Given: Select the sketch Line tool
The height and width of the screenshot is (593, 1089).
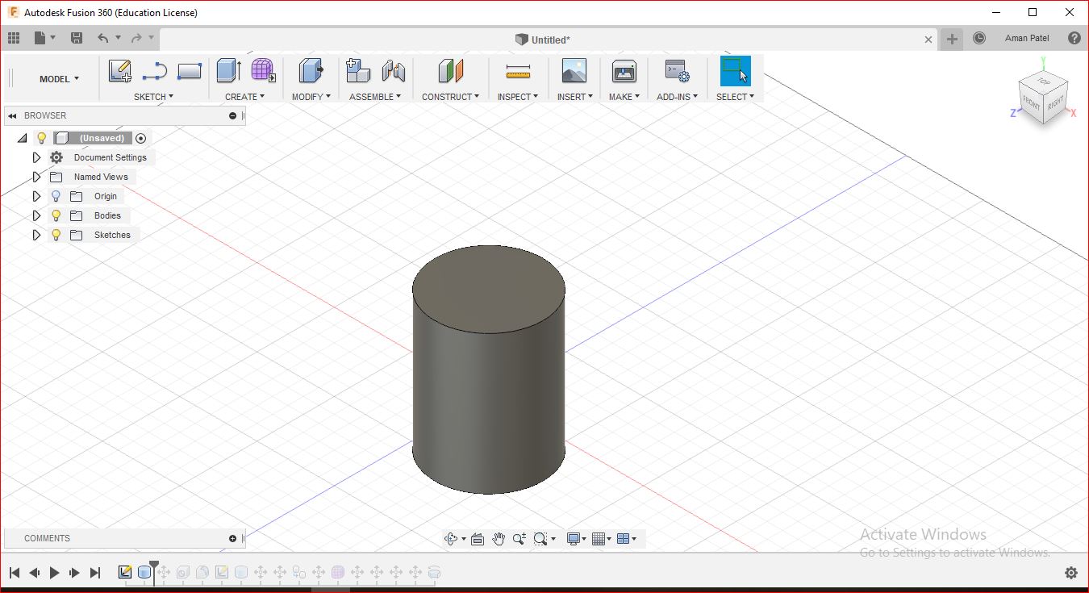Looking at the screenshot, I should pos(154,71).
